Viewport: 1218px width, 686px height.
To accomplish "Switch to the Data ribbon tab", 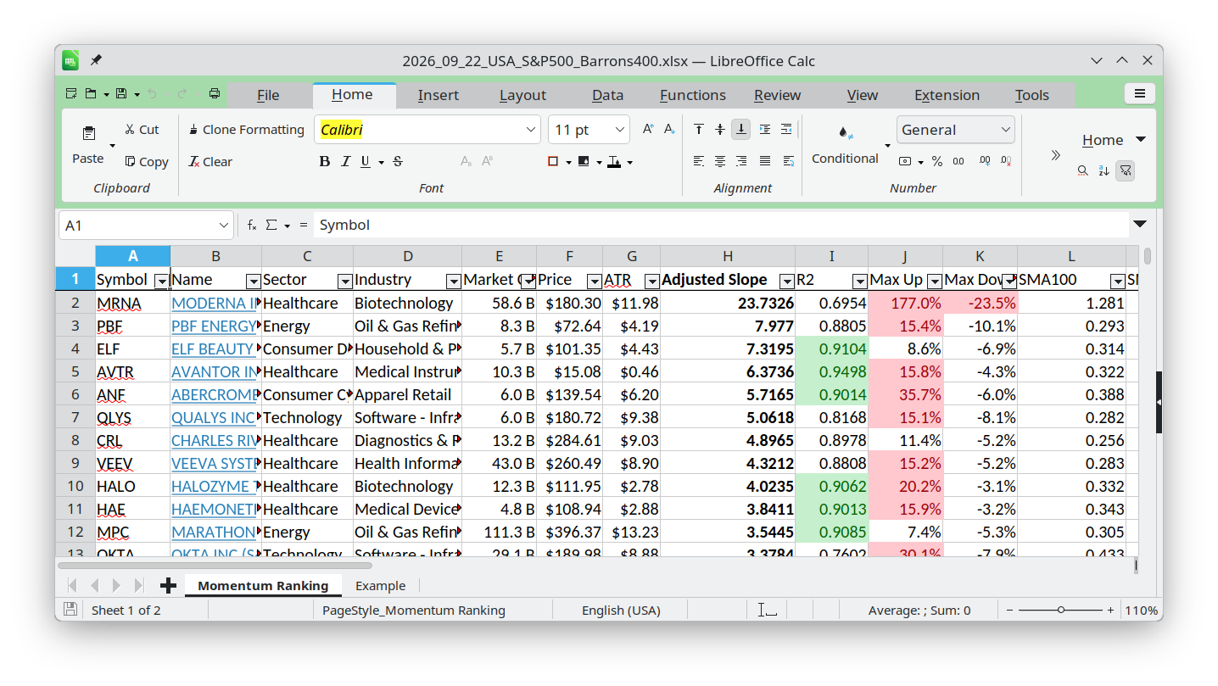I will 607,95.
